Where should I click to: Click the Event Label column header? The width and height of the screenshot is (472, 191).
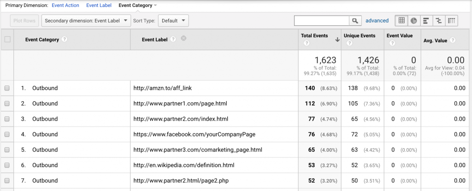click(155, 40)
